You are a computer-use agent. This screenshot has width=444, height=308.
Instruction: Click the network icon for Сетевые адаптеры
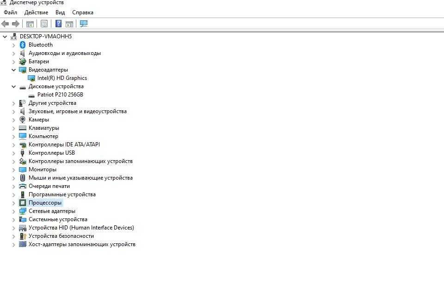(x=23, y=211)
